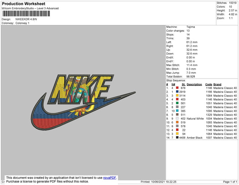Click the Colors value 10
The height and width of the screenshot is (185, 239).
pyautogui.click(x=230, y=7)
